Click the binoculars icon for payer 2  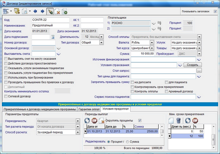159,29
